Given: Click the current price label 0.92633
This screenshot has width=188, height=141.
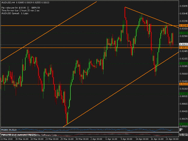Looking at the screenshot, I should pyautogui.click(x=183, y=44).
